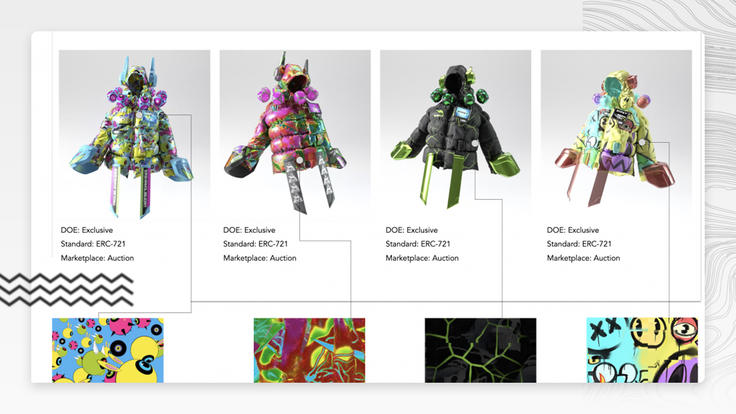Open the black cracked green-vein texture swatch

480,350
